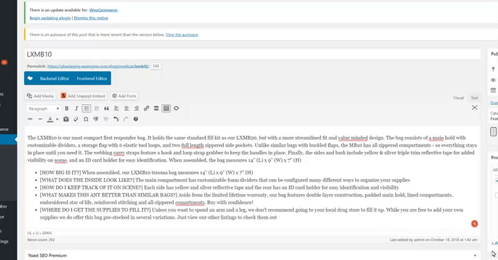Toggle bold formatting
The height and width of the screenshot is (260, 498).
(x=67, y=109)
